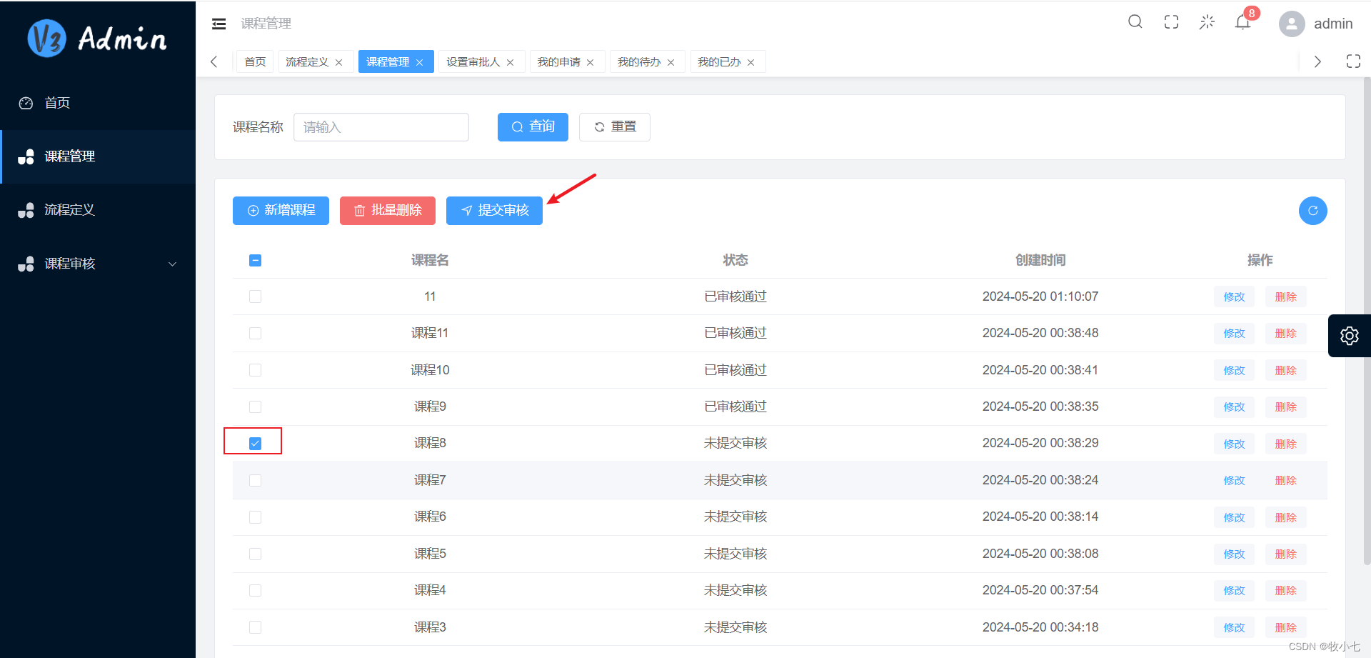Click the right arrow to scroll tabs

pos(1317,61)
